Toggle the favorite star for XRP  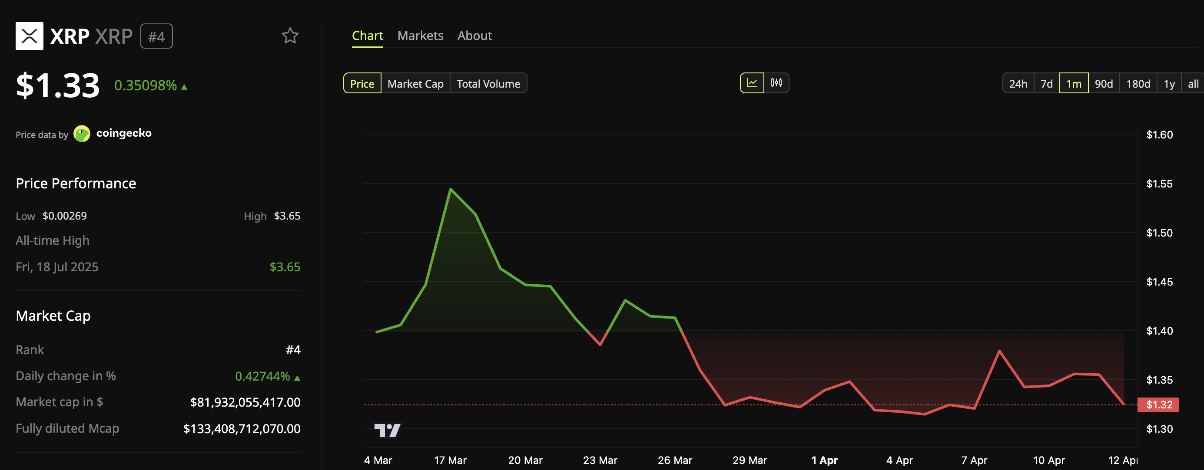290,36
